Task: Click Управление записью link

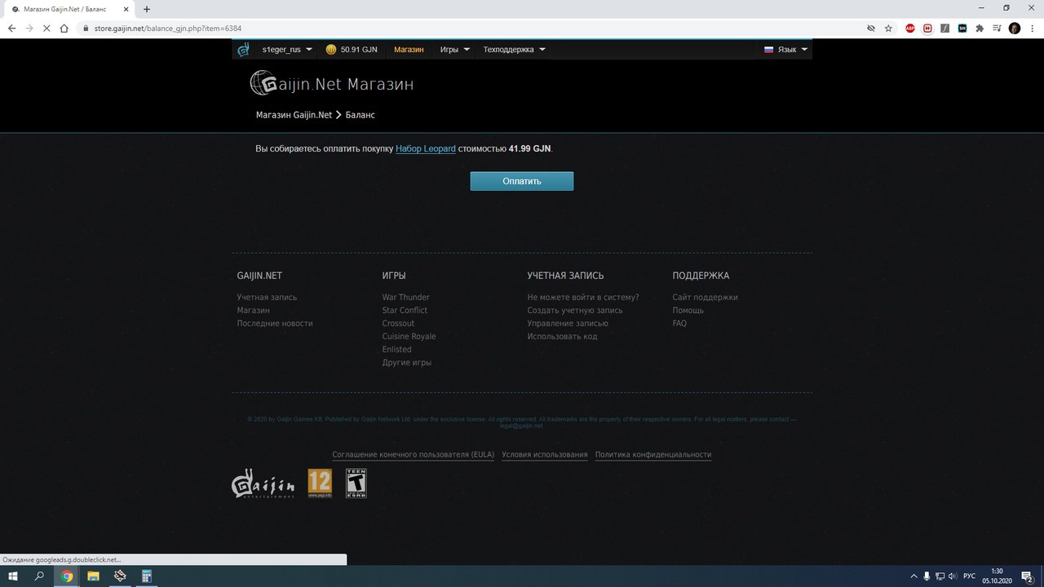Action: 568,324
